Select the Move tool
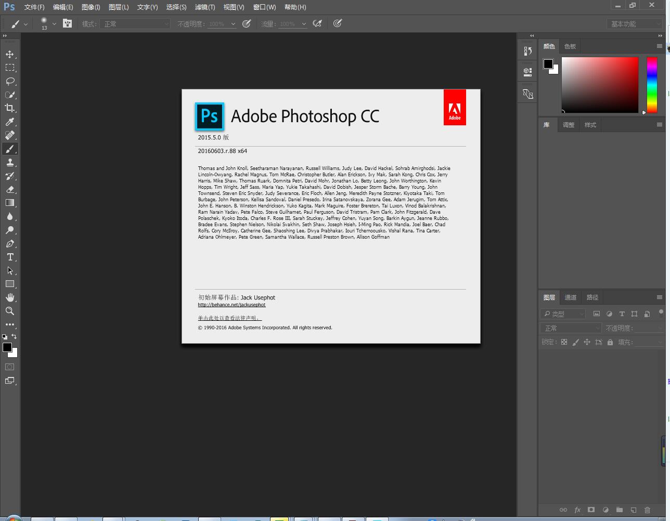 [x=10, y=54]
